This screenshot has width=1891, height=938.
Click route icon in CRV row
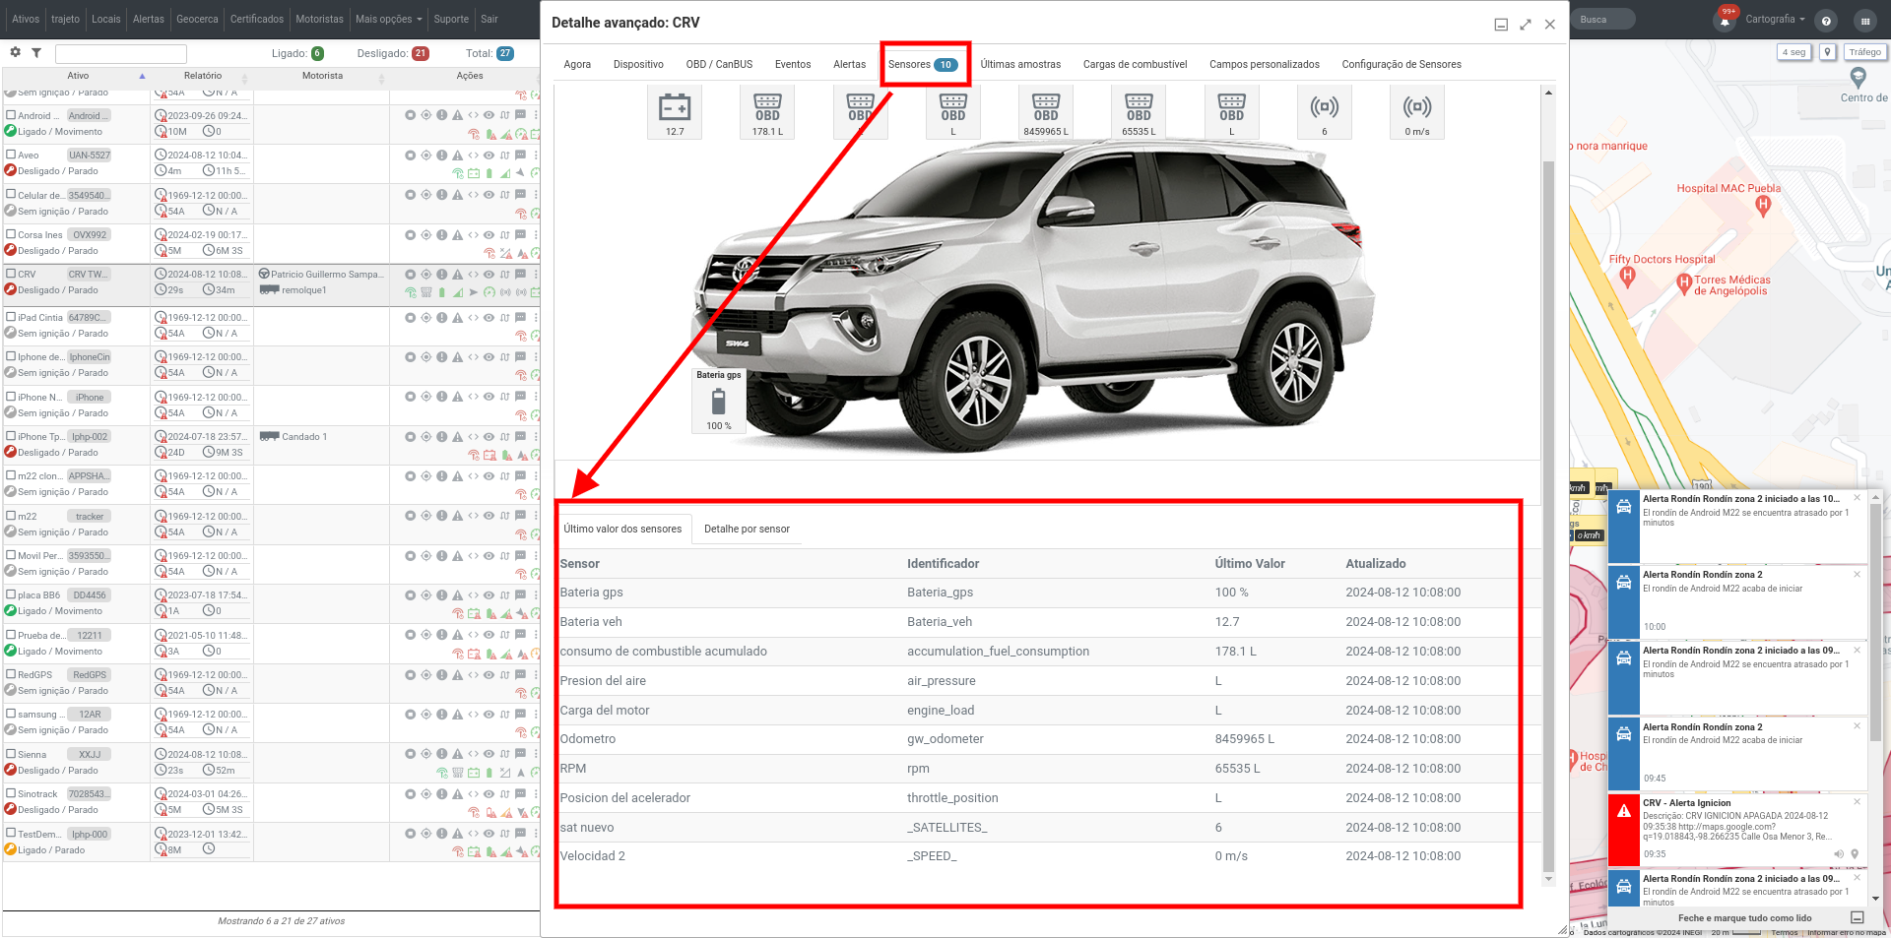(505, 274)
